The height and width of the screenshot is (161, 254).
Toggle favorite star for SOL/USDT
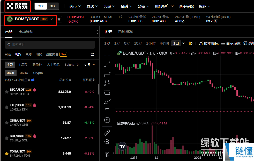click(x=7, y=138)
